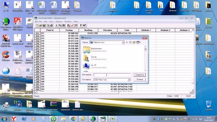Open the View menu
This screenshot has height=122, width=217.
click(51, 21)
